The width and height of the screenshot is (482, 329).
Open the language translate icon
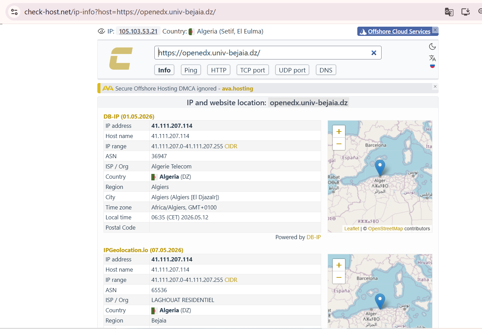pos(432,58)
